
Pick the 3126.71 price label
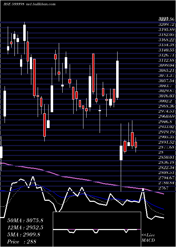pyautogui.click(x=166, y=55)
